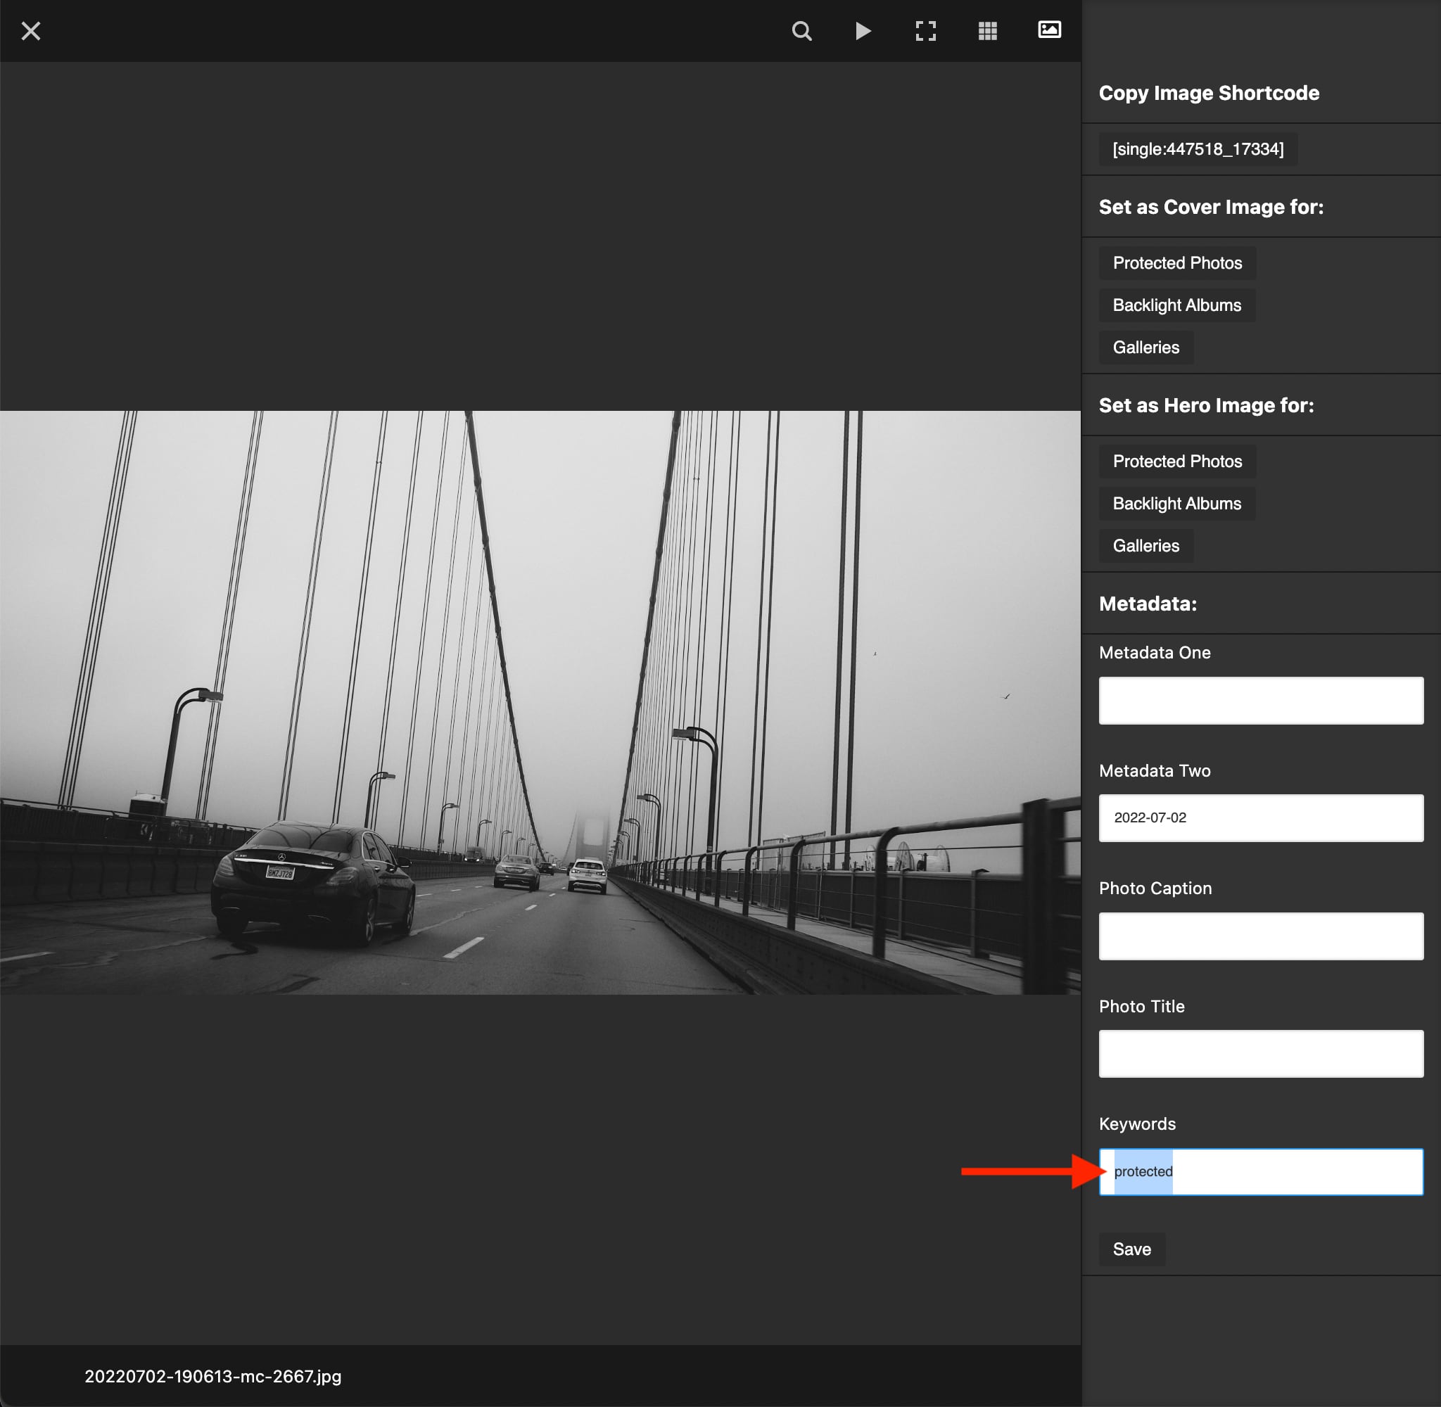
Task: Start slideshow with play icon
Action: pos(863,31)
